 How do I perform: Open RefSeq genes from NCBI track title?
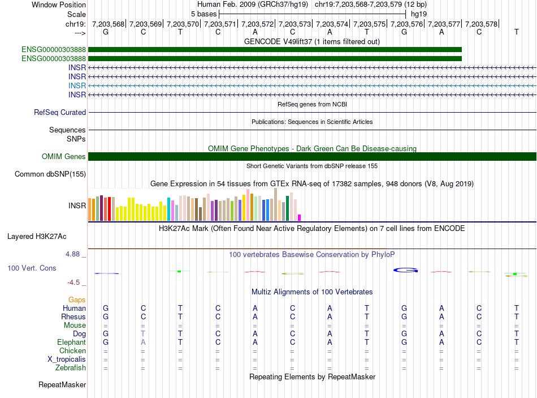pos(313,104)
